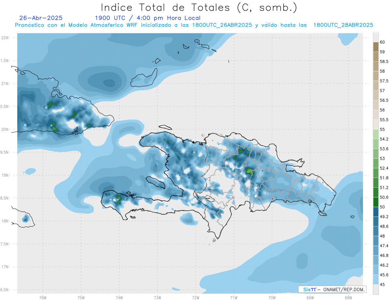Pick the colorbar value "46.2"
This screenshot has width=391, height=302.
384,265
